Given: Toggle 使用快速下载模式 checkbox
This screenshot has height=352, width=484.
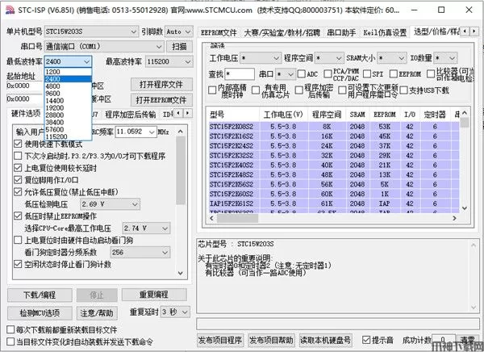Looking at the screenshot, I should (18, 144).
